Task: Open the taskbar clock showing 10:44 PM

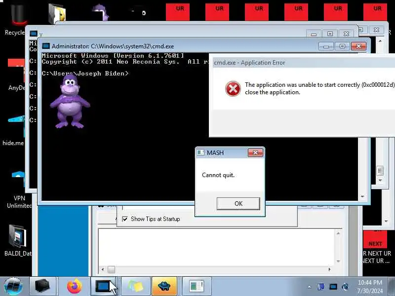Action: [370, 287]
